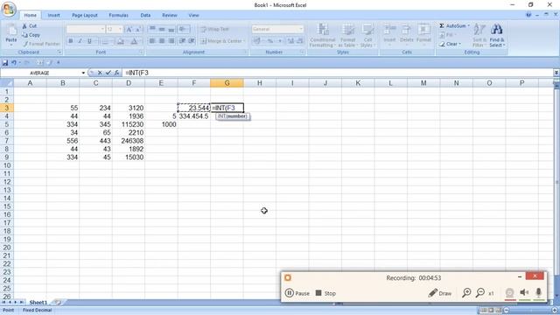Click the Grow Font icon
The image size is (560, 315).
click(129, 29)
